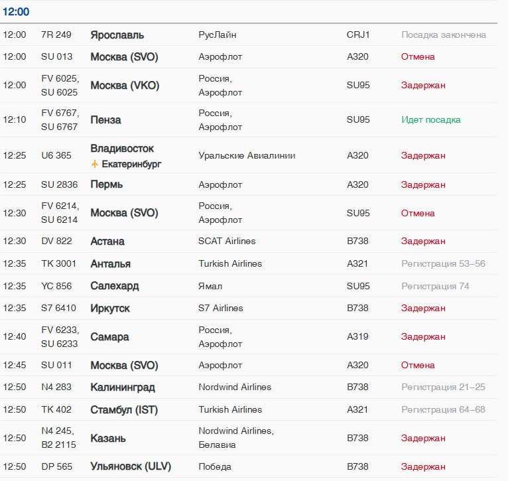Select the Самара destination link
508x481 pixels.
click(x=109, y=337)
